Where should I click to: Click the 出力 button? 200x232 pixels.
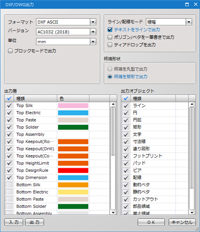tap(34, 222)
